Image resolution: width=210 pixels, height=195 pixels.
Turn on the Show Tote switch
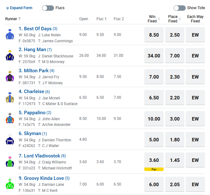point(180,8)
